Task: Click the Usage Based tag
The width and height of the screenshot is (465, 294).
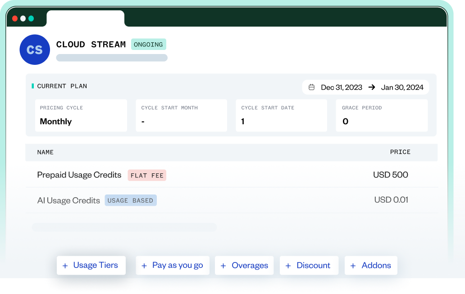Action: click(131, 200)
